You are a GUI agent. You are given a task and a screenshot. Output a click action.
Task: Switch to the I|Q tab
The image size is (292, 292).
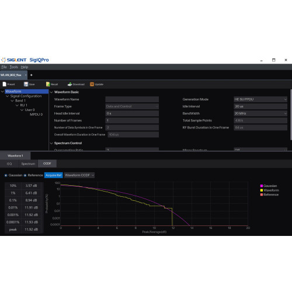(9, 164)
